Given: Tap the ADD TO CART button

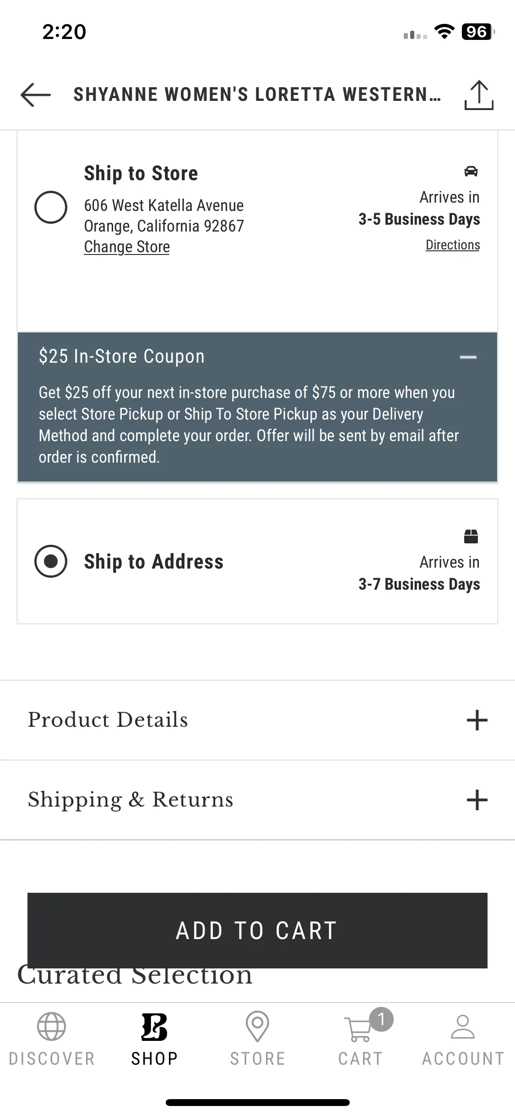Looking at the screenshot, I should pos(257,930).
